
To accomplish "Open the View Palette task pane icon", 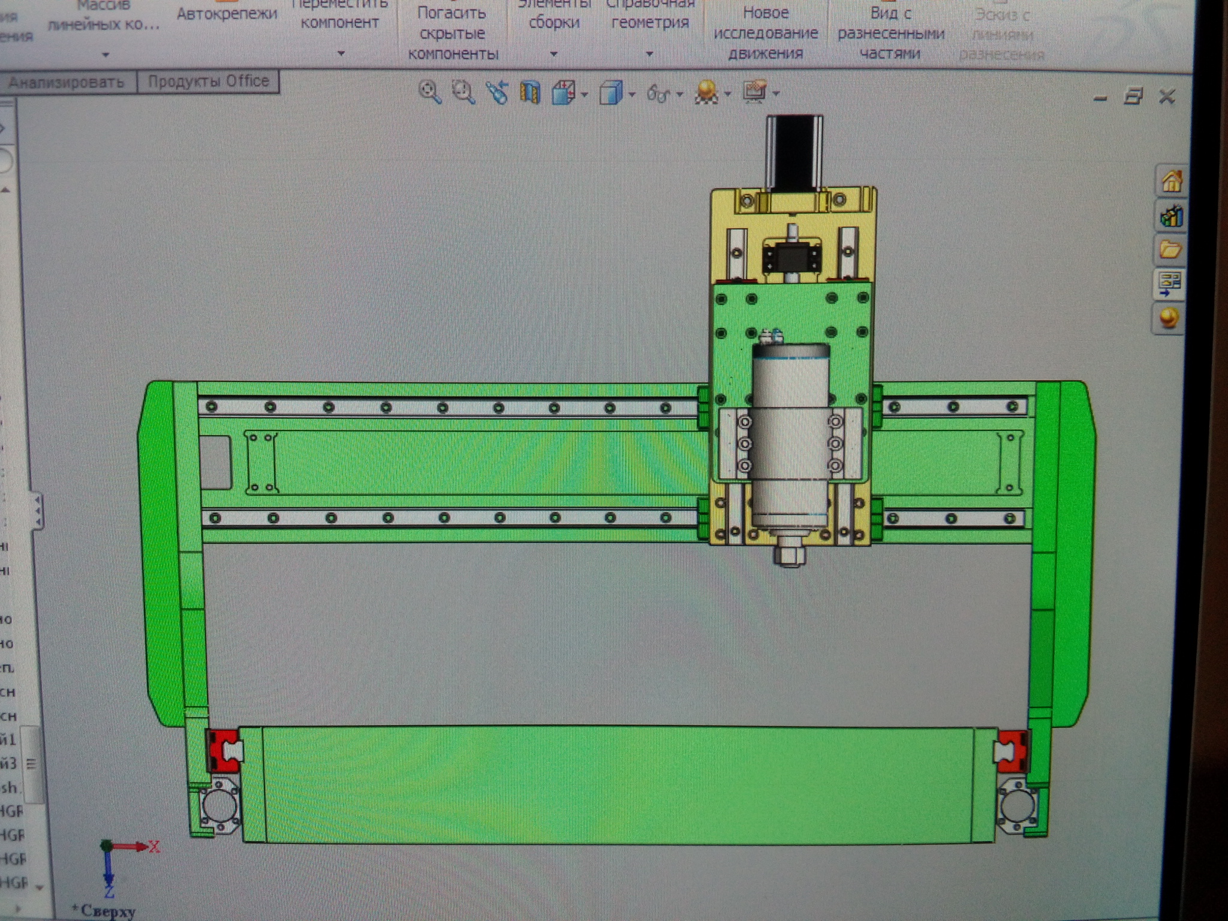I will 1170,283.
